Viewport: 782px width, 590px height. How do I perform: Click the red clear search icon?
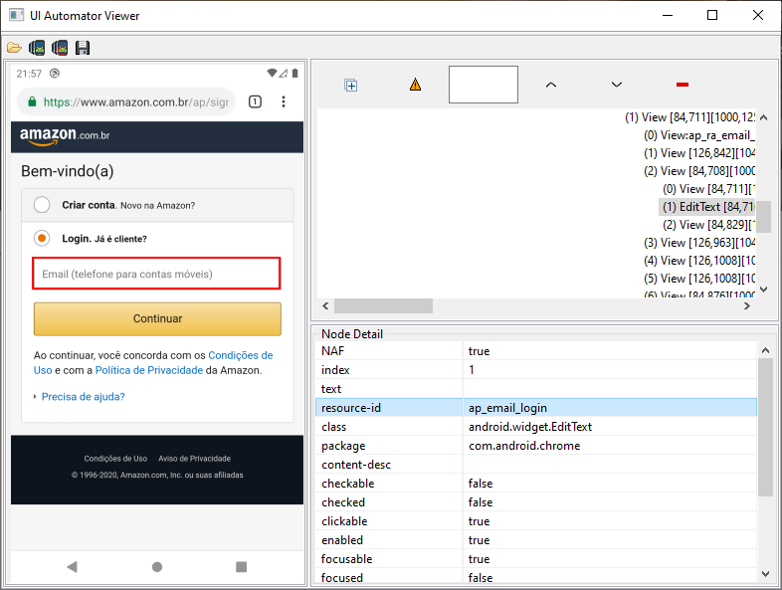tap(683, 85)
